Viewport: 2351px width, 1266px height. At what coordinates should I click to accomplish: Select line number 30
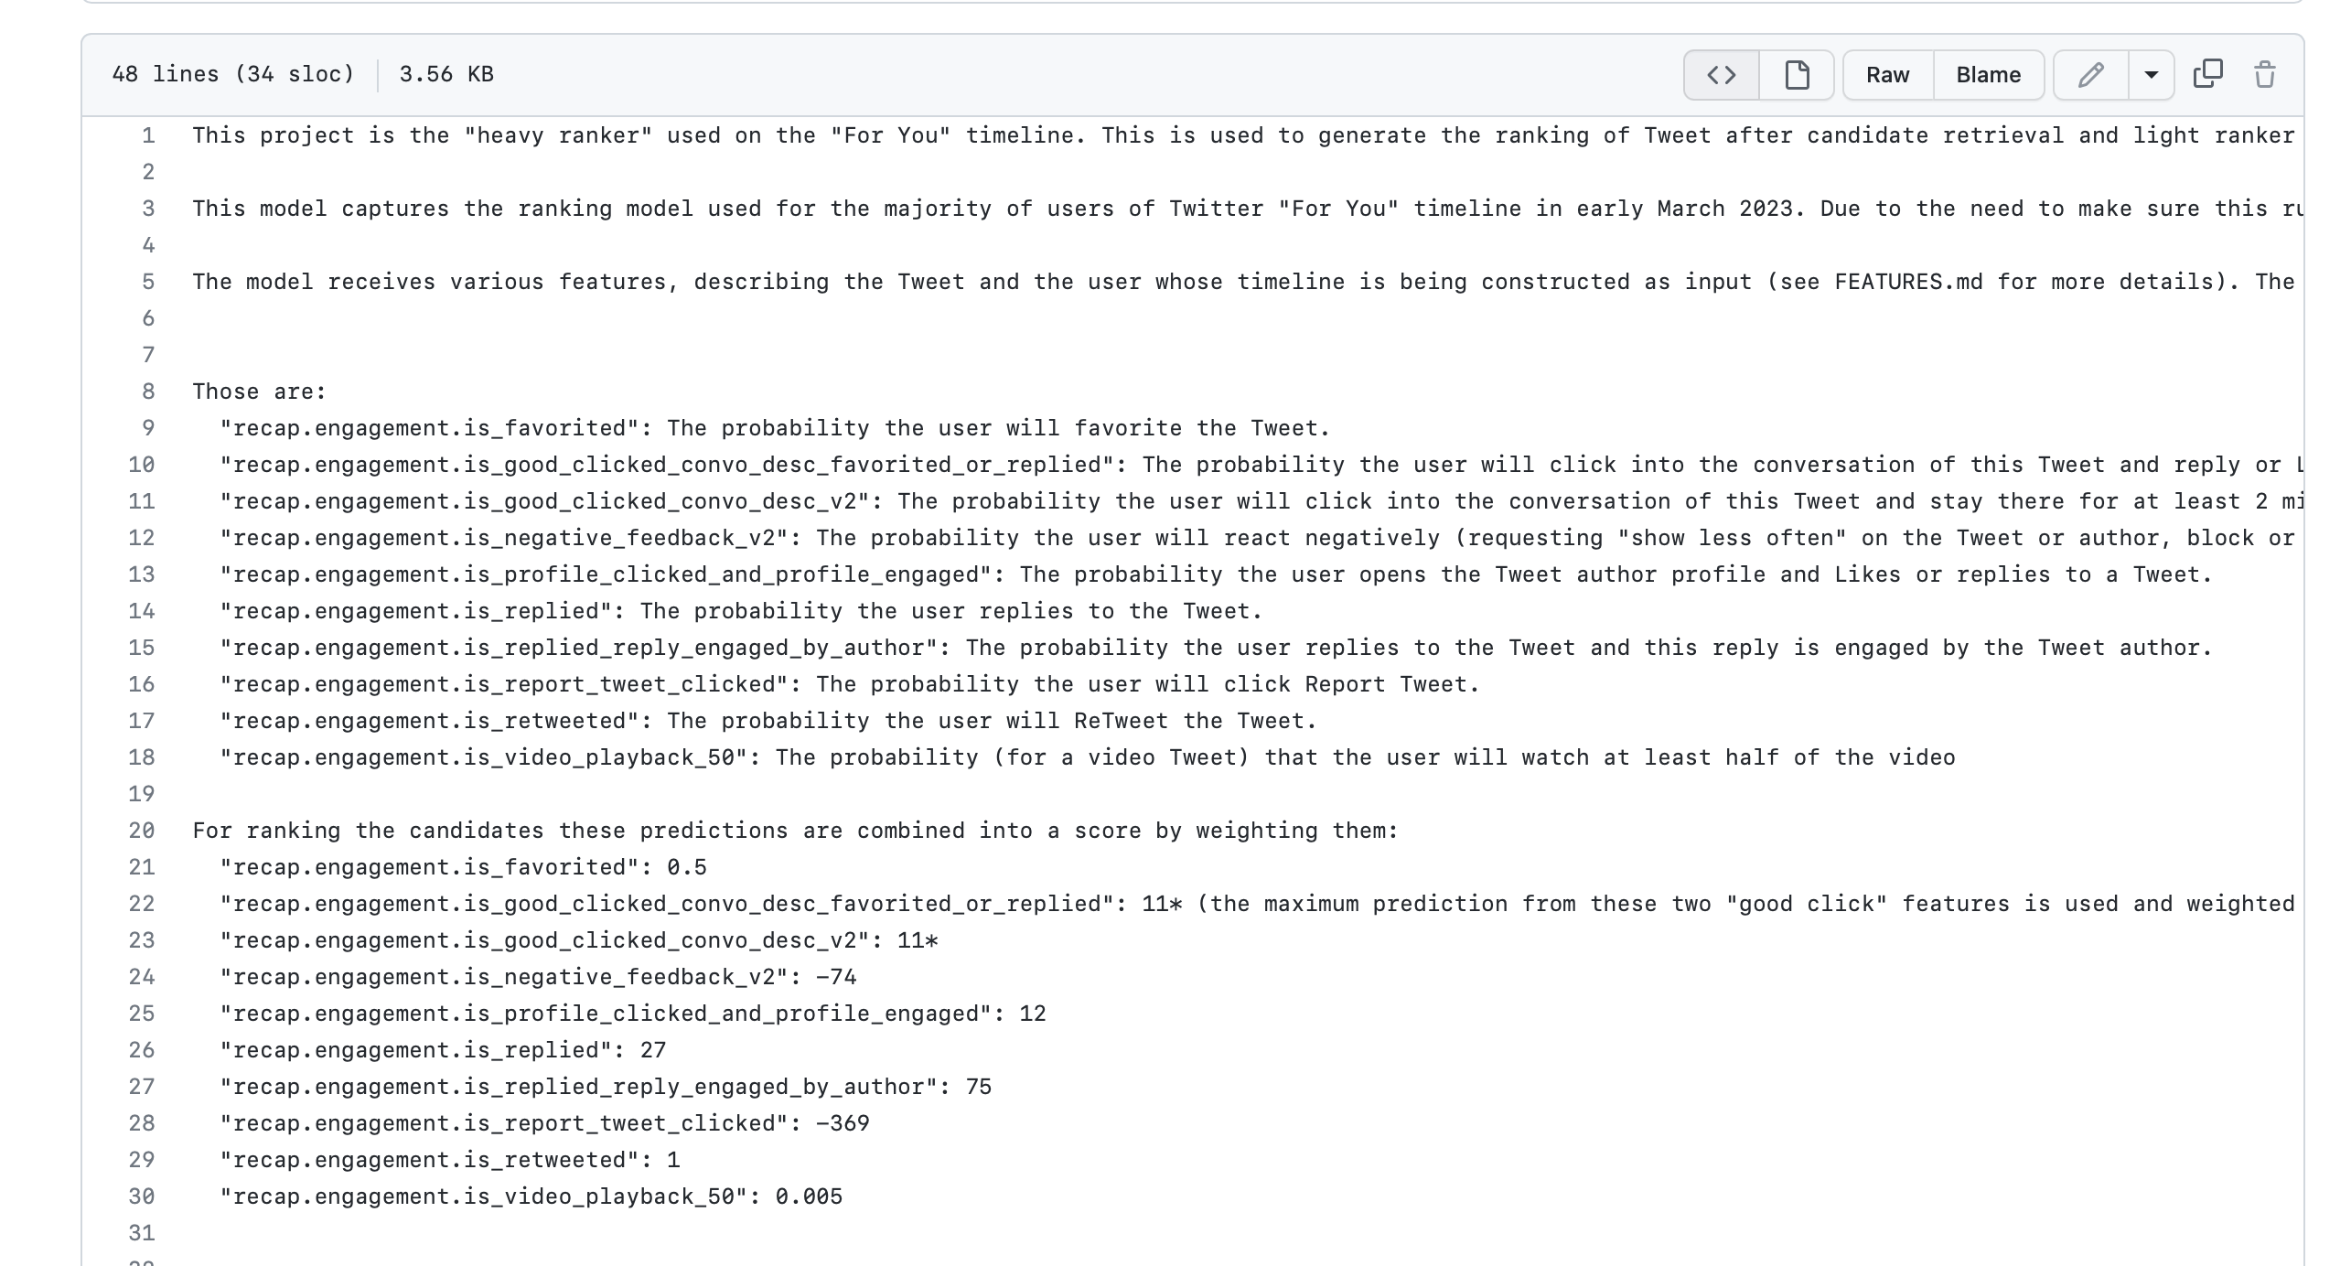pos(142,1196)
